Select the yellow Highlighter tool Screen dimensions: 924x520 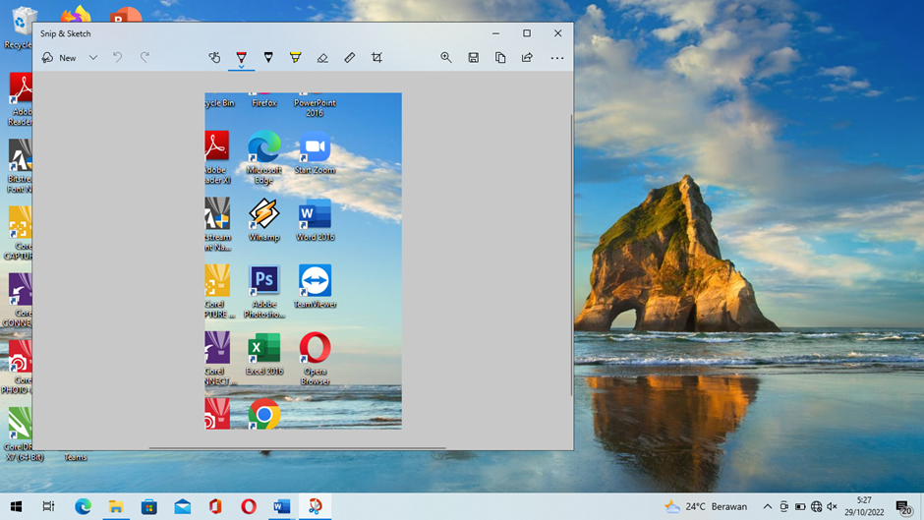pos(295,57)
